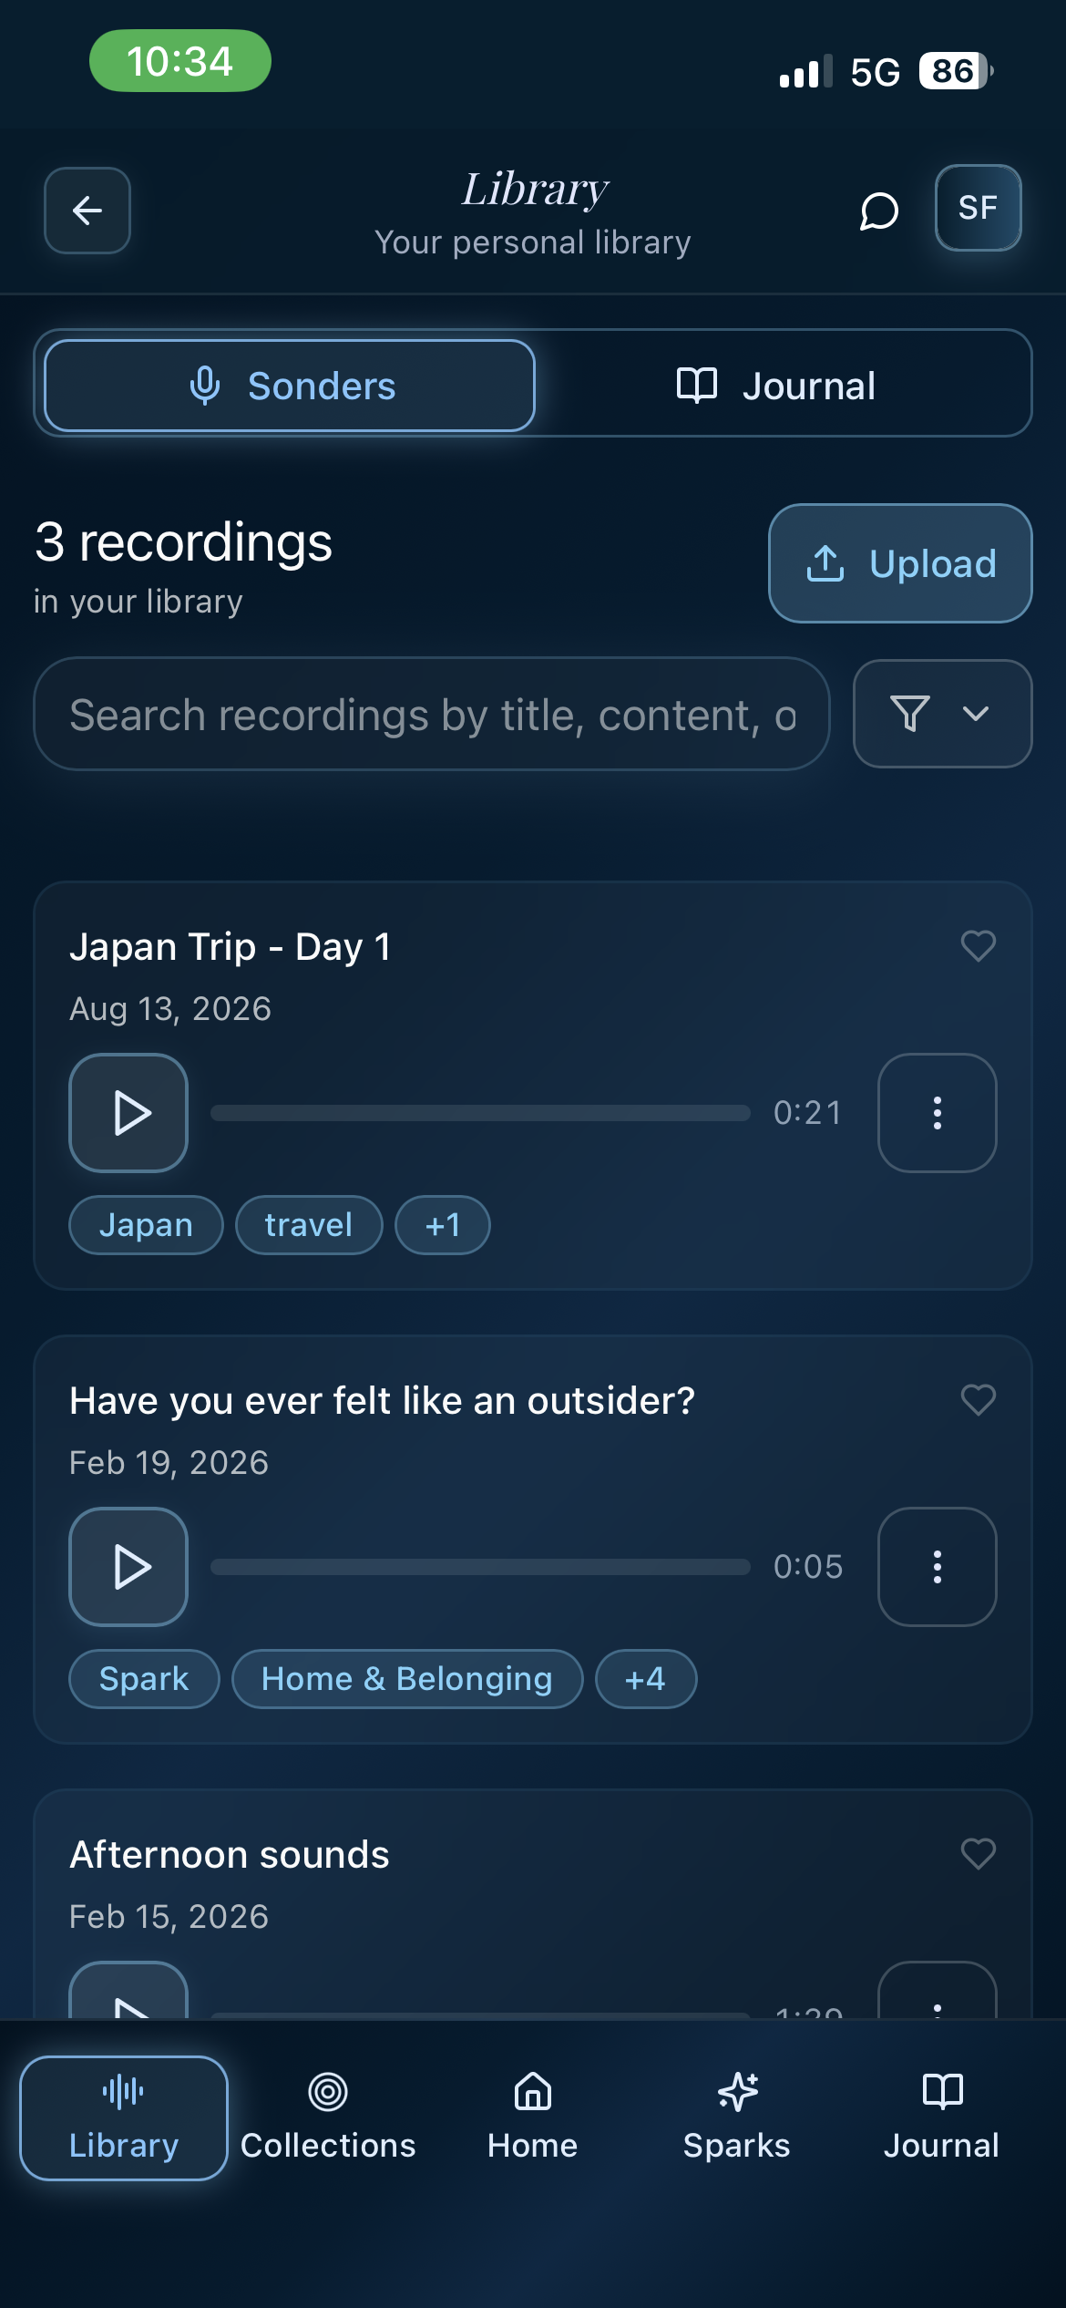Open more options for Japan Trip recording
Screen dimensions: 1066x2308
click(x=938, y=1113)
